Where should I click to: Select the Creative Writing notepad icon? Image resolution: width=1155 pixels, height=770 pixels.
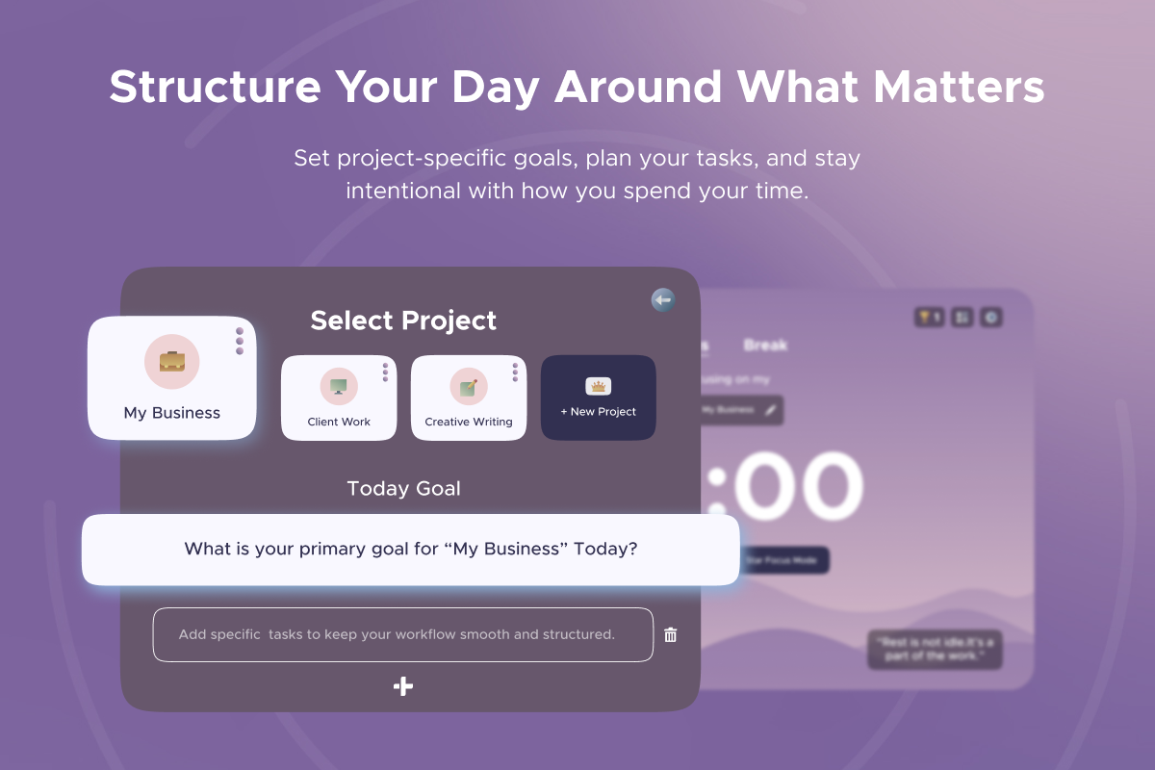469,387
